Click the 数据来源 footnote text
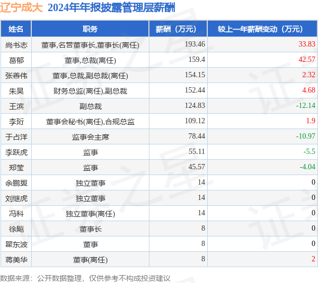Viewport: 318px width, 283px height. tap(85, 278)
